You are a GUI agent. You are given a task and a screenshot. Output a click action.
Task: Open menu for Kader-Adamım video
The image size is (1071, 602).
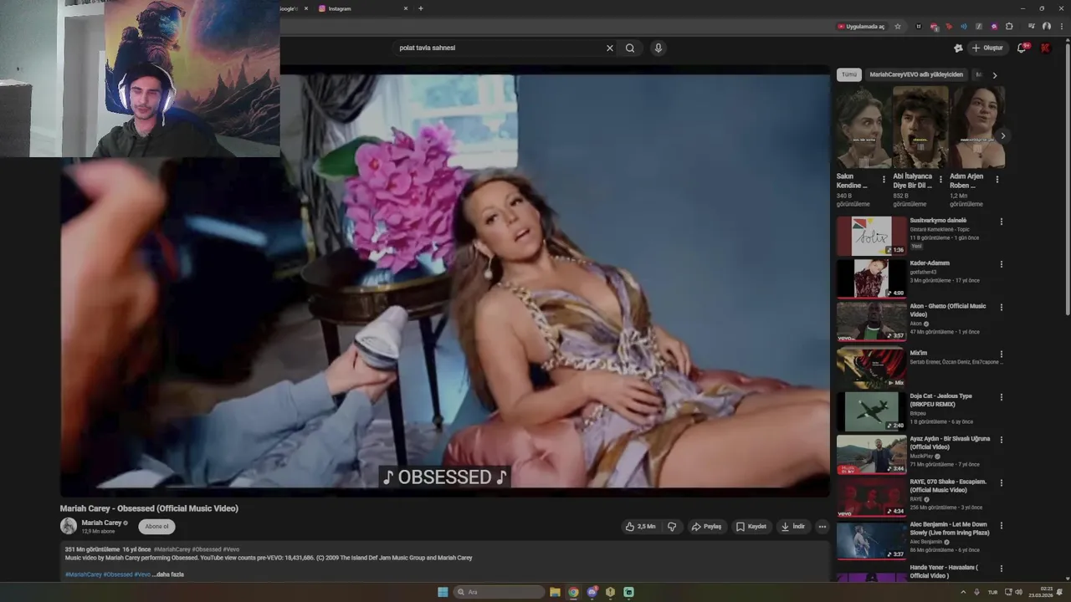pos(1001,264)
